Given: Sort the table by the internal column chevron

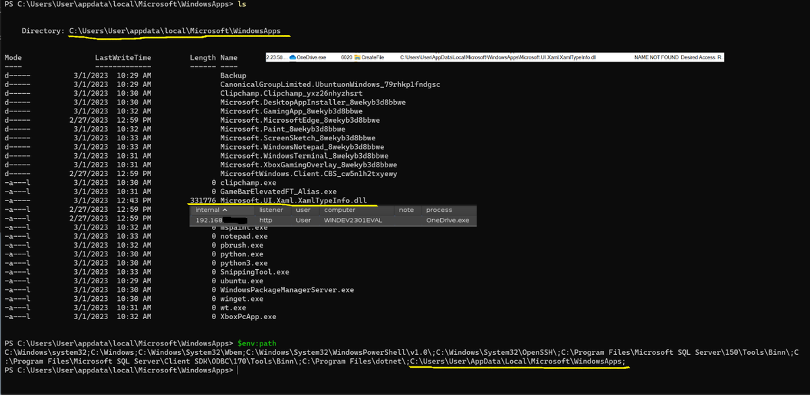Looking at the screenshot, I should pos(225,210).
